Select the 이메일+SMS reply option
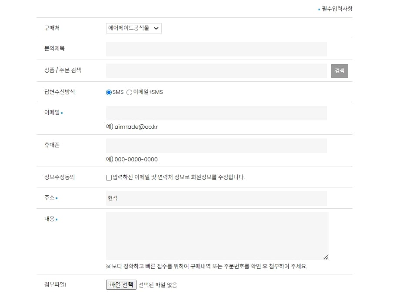Image resolution: width=393 pixels, height=294 pixels. [129, 92]
